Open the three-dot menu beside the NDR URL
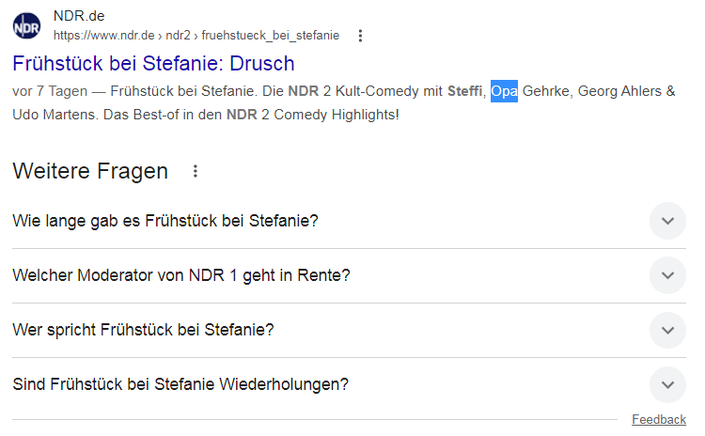705x436 pixels. point(360,36)
